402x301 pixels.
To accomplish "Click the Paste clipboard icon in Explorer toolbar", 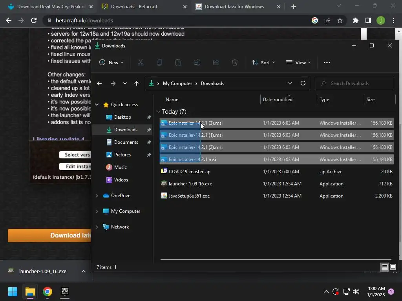I will [178, 62].
